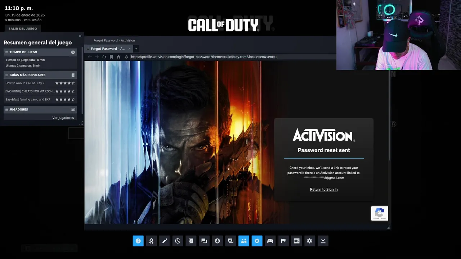Open the Guides book icon in overlay toolbar
The height and width of the screenshot is (259, 461).
point(191,241)
